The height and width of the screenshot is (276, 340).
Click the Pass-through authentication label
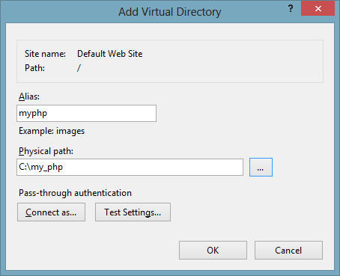[75, 193]
